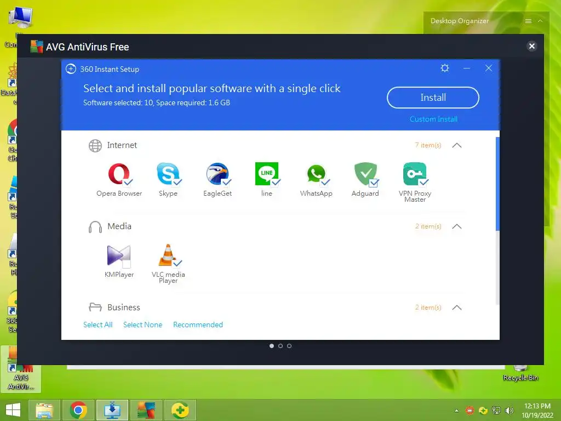Click the VPN Proxy Master icon

(415, 174)
